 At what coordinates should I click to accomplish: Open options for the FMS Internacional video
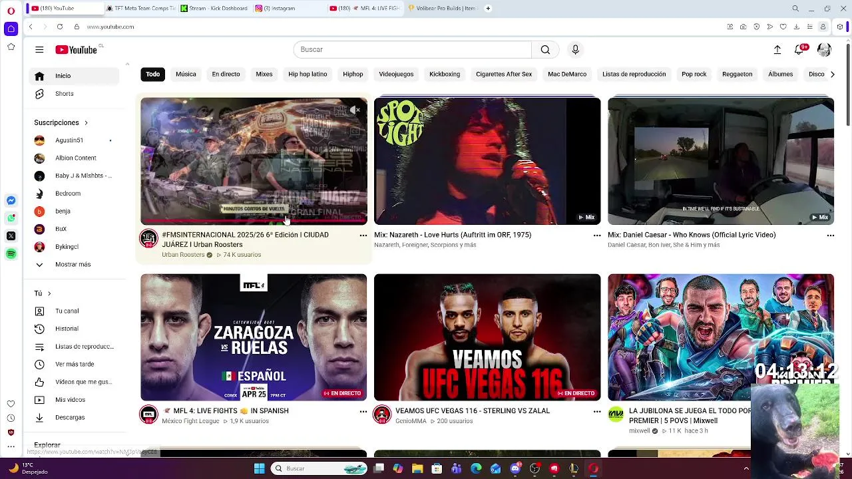pyautogui.click(x=363, y=236)
